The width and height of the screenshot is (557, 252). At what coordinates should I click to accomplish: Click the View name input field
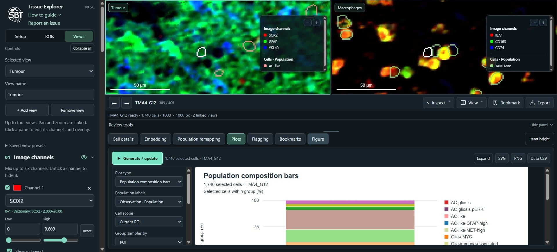pos(50,95)
